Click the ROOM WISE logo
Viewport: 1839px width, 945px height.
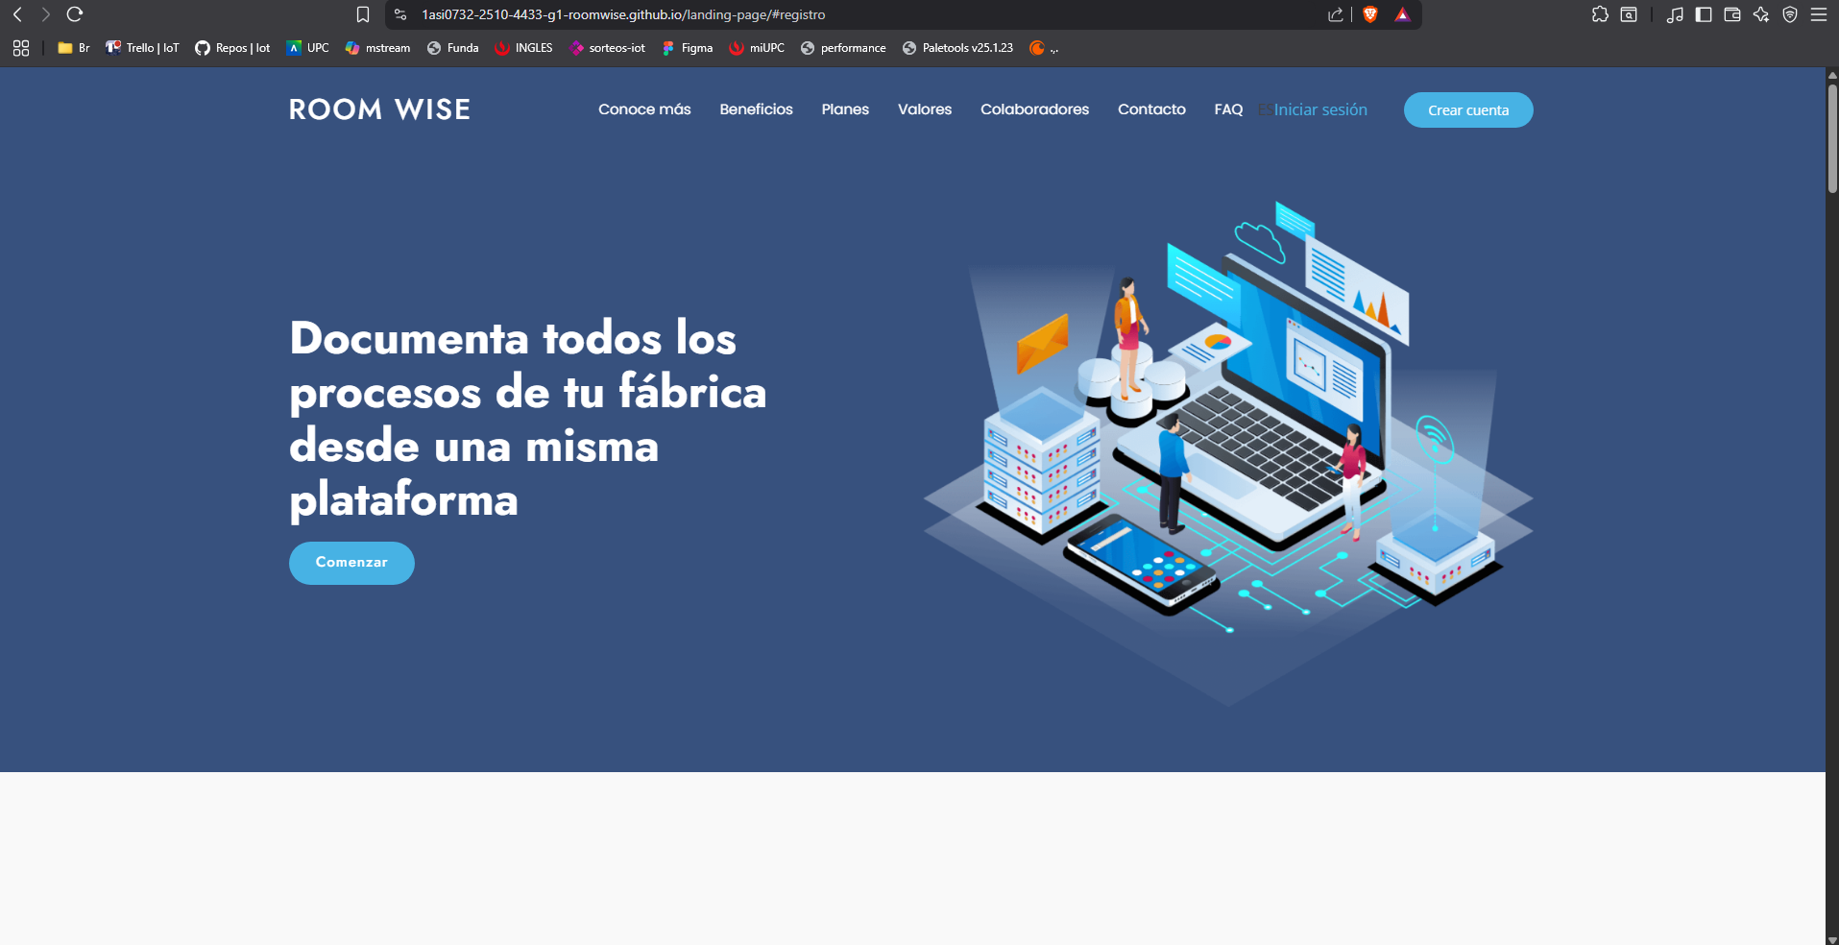point(379,109)
